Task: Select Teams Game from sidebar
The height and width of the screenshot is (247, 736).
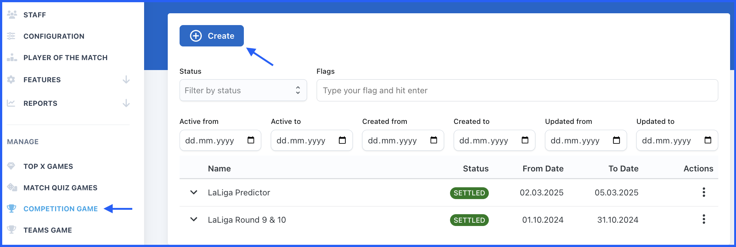Action: (48, 230)
